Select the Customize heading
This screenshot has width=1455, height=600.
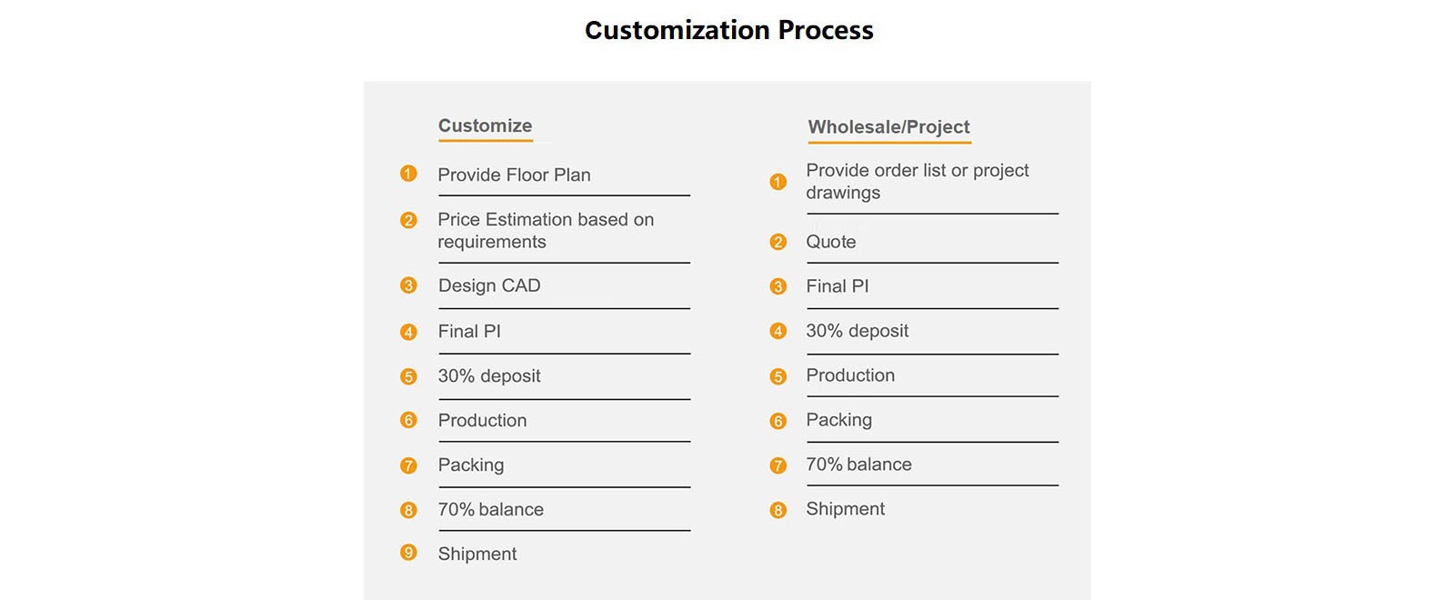click(485, 125)
